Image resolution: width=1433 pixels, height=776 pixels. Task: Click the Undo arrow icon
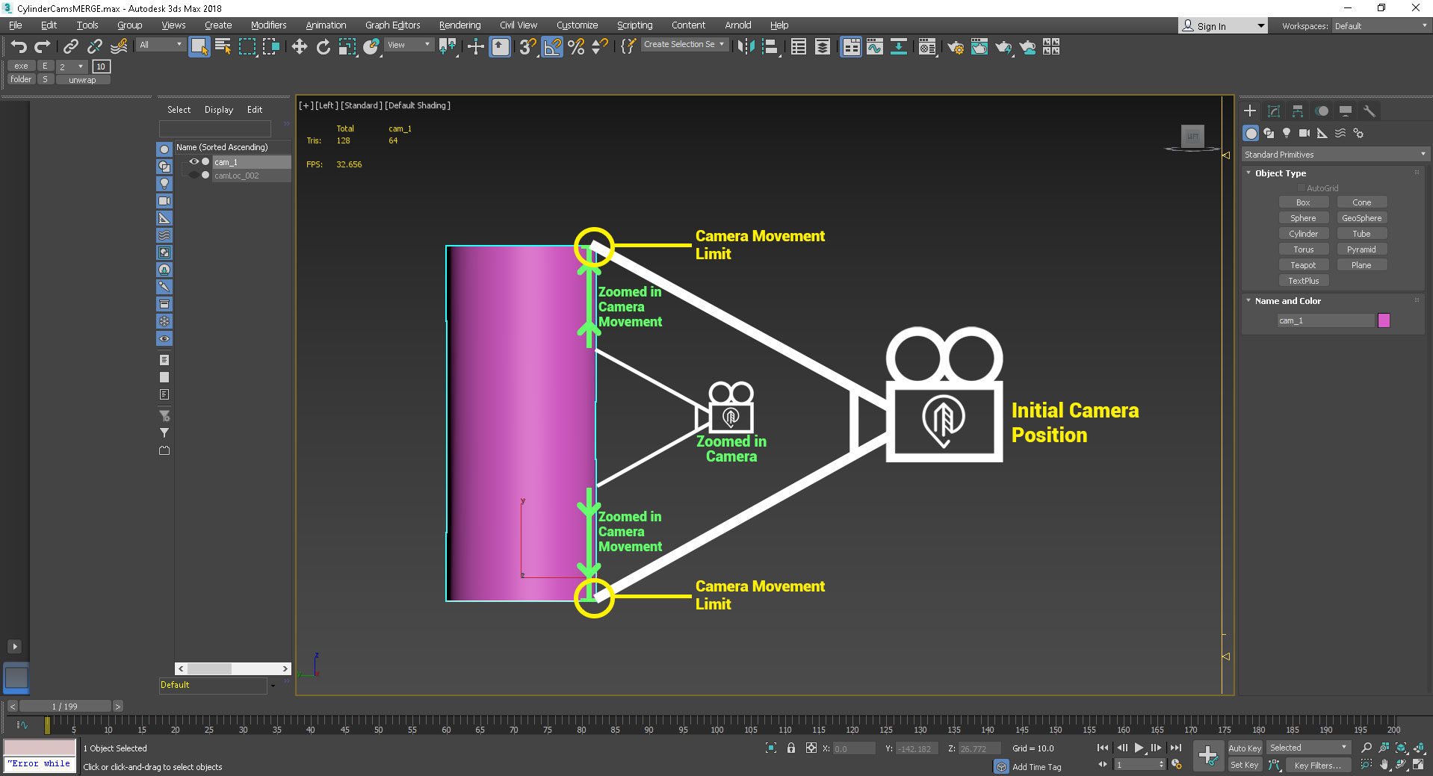click(x=19, y=47)
